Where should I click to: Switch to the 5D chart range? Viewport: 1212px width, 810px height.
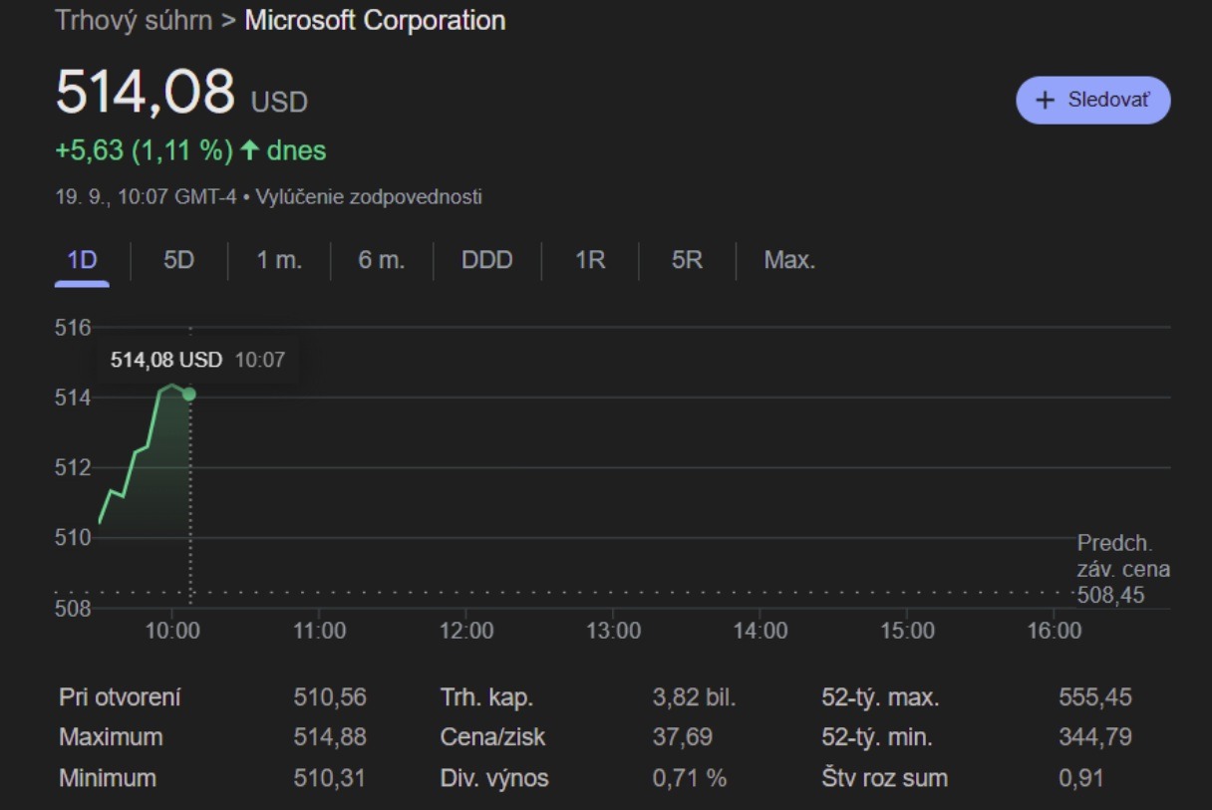pyautogui.click(x=178, y=261)
